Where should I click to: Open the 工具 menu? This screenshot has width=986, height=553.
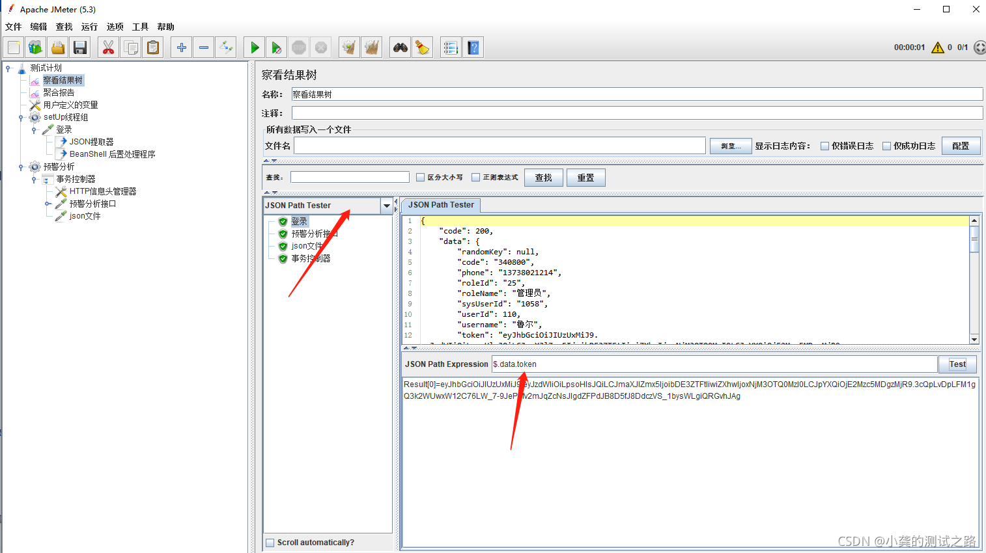click(140, 27)
